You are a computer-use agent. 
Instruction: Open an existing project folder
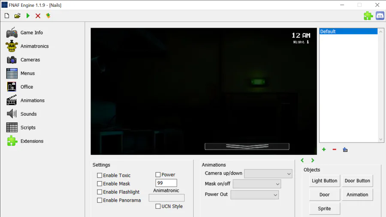17,16
